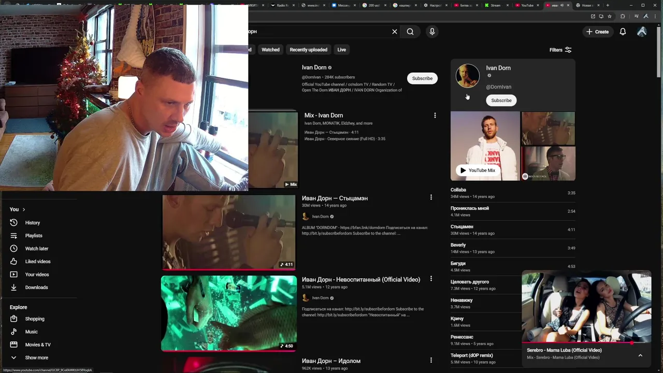The image size is (663, 373).
Task: Click Ivan Dorn channel avatar in side panel
Action: (x=467, y=76)
